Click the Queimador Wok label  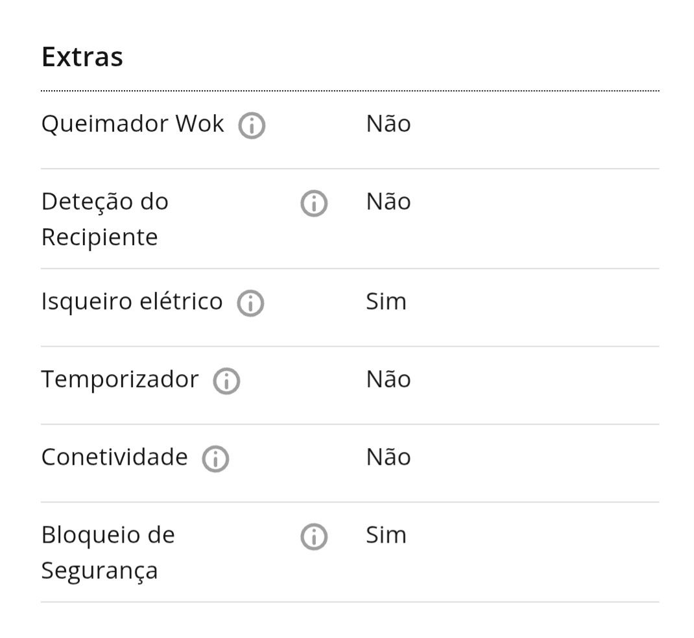pos(133,124)
